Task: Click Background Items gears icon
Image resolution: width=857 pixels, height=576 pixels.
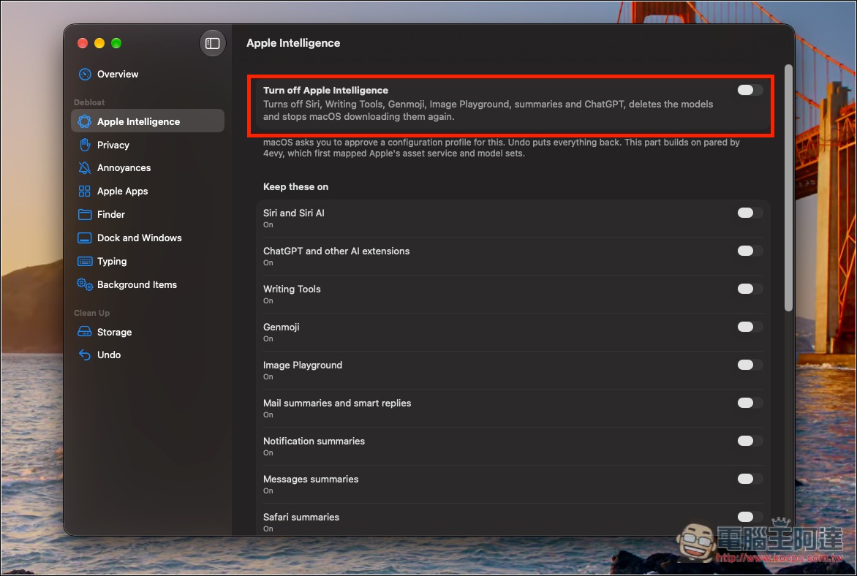Action: (x=85, y=285)
